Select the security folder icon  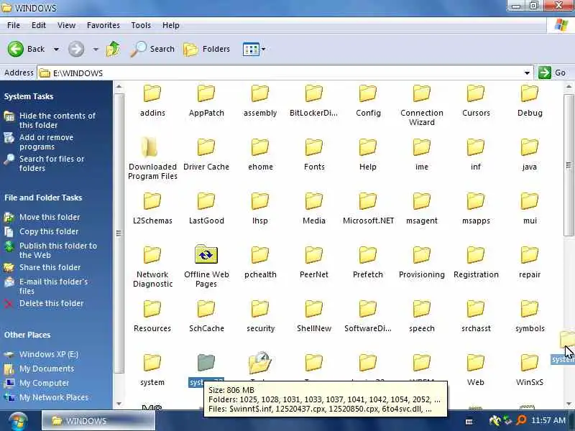click(x=260, y=309)
